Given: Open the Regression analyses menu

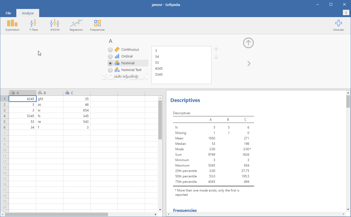Looking at the screenshot, I should (x=76, y=25).
